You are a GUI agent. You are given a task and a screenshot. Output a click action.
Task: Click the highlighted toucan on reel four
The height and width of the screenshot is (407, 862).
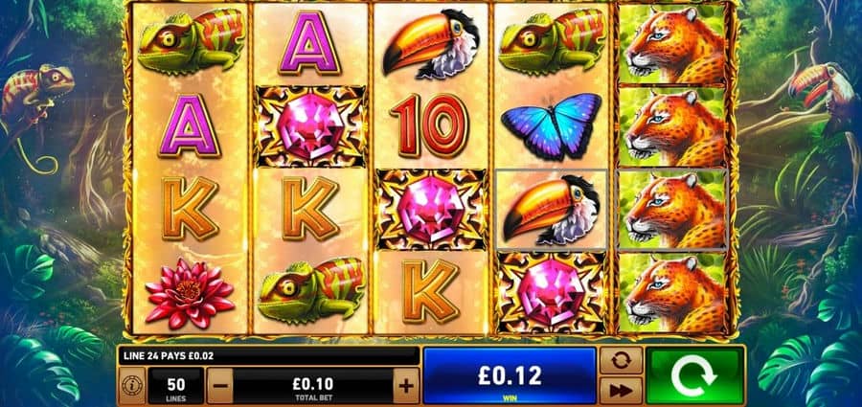pos(552,210)
